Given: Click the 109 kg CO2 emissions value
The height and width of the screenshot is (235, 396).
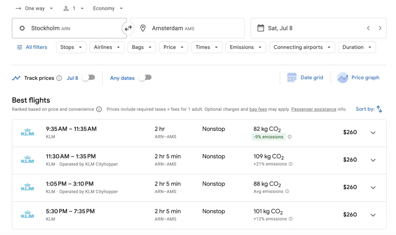Looking at the screenshot, I should (x=268, y=157).
